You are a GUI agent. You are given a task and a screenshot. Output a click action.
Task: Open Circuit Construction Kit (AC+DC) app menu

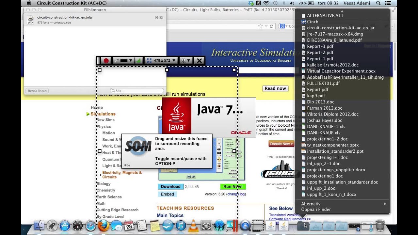[72, 3]
